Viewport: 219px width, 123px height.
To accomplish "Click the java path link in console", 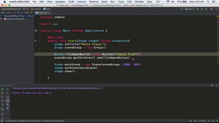I will (55, 88).
